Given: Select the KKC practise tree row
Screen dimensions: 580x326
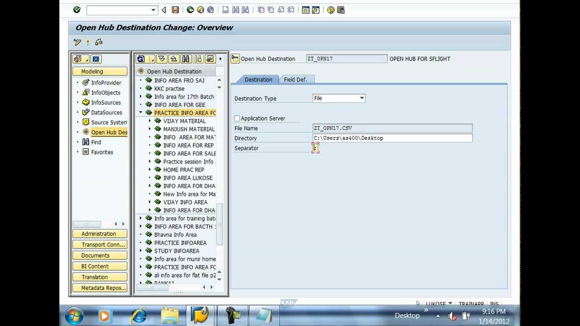Looking at the screenshot, I should coord(169,89).
